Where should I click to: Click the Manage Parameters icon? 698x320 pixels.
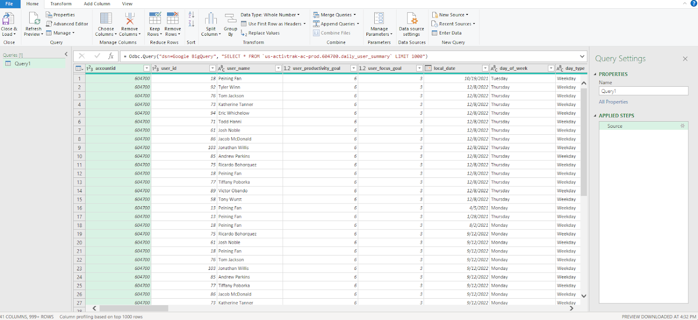379,18
